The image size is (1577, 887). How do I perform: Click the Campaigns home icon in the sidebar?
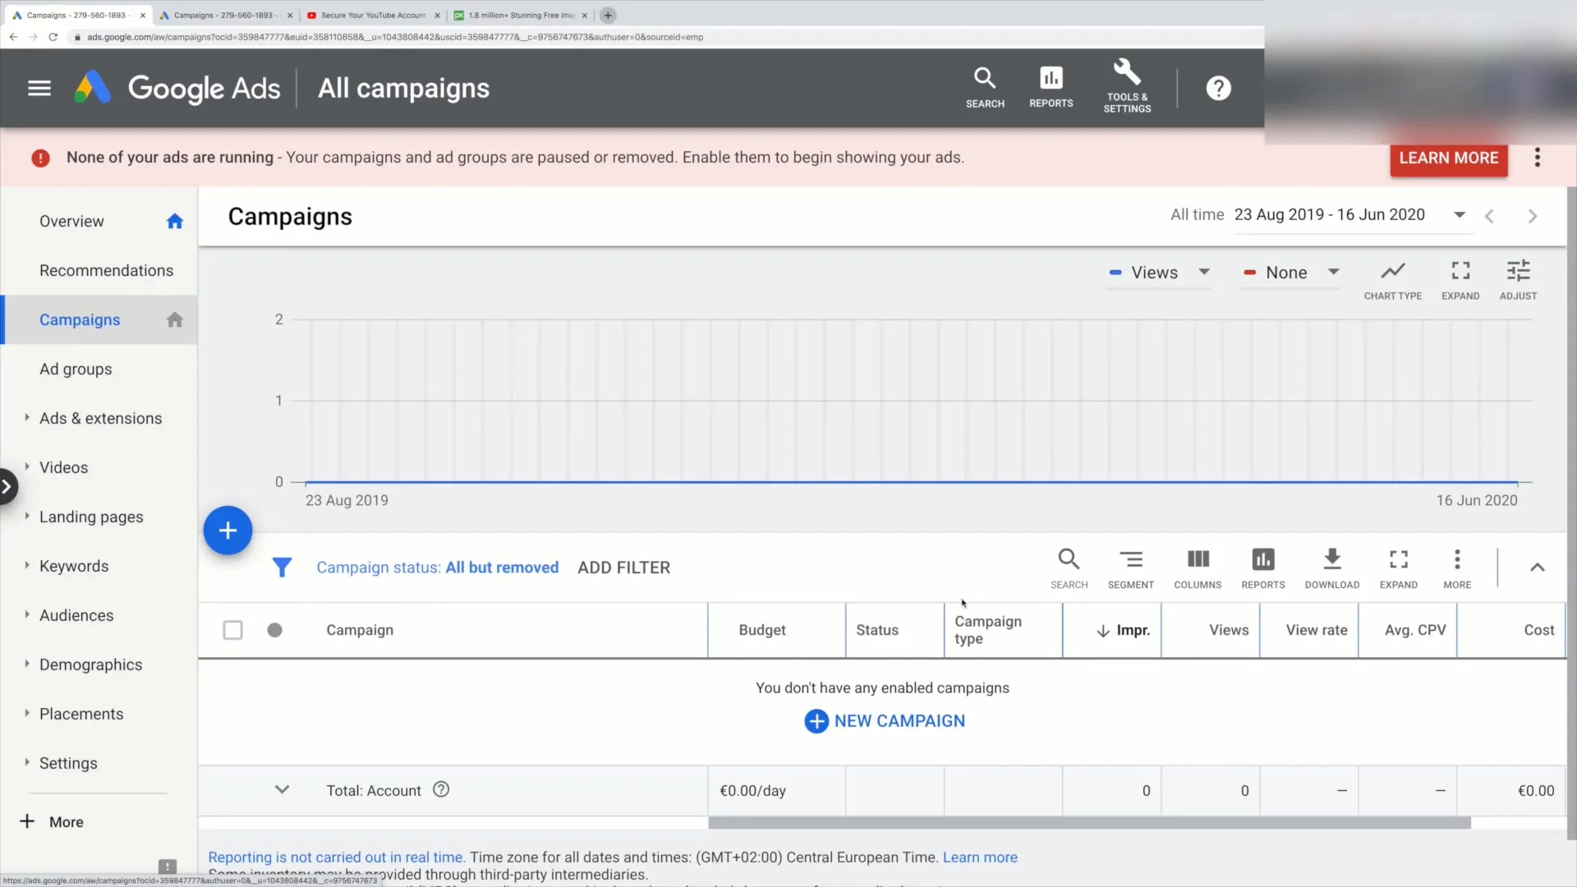(174, 319)
